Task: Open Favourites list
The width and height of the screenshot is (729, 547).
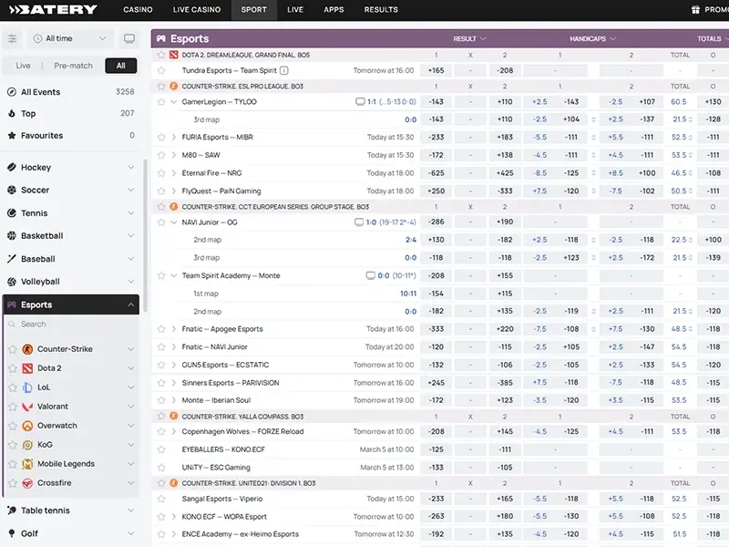Action: [71, 136]
